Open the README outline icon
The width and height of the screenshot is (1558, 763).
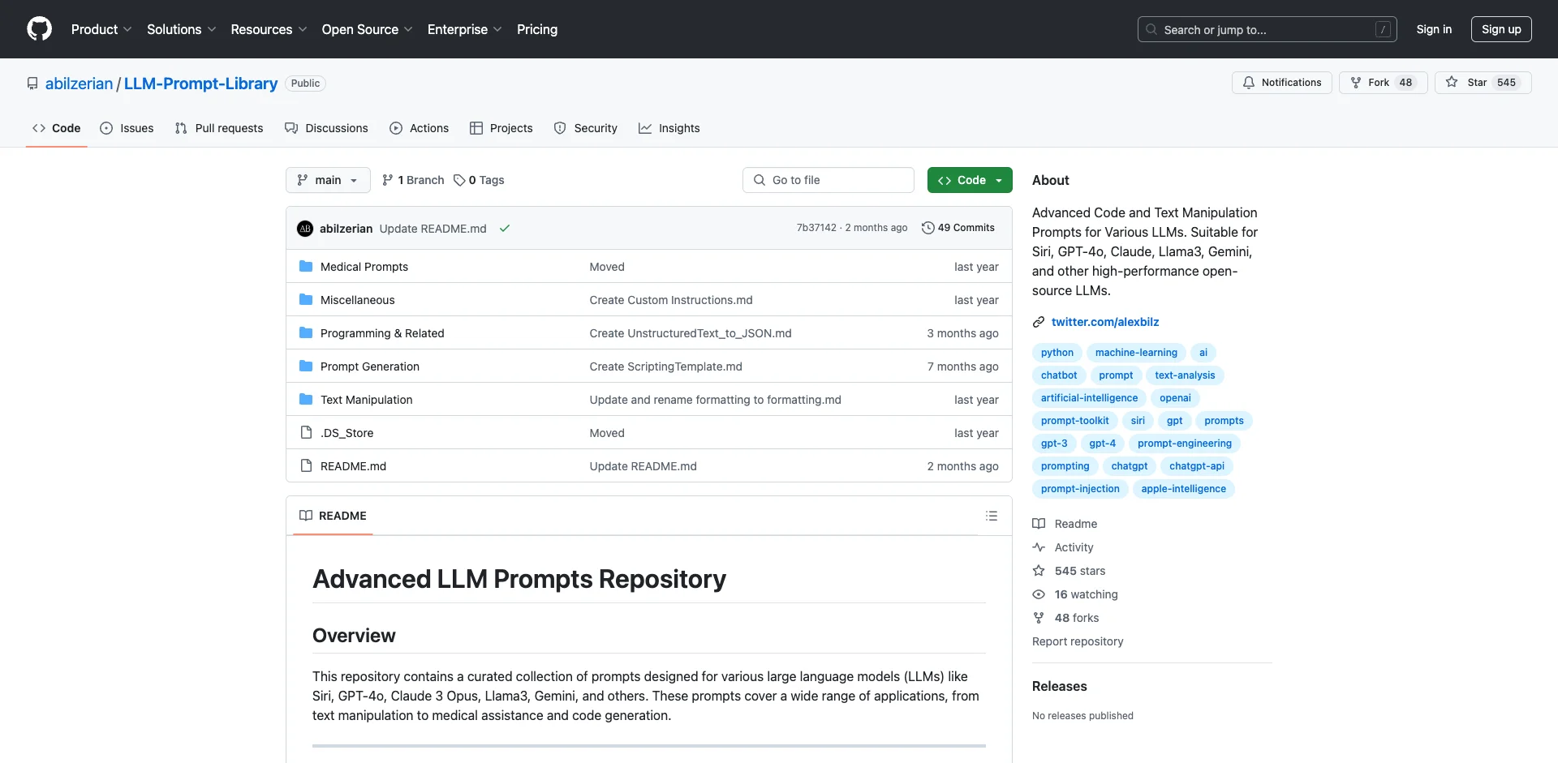991,516
